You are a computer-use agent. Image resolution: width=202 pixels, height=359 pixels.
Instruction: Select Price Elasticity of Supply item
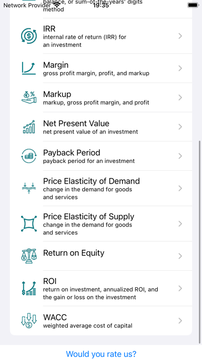pos(101,223)
